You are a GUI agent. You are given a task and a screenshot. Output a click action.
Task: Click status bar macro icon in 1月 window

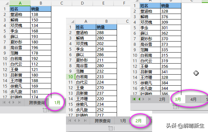[x=45, y=110]
